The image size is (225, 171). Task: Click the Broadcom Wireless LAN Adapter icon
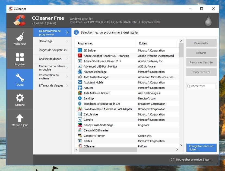point(80,109)
